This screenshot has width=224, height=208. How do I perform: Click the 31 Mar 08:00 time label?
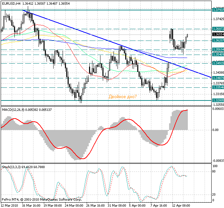(x=117, y=206)
